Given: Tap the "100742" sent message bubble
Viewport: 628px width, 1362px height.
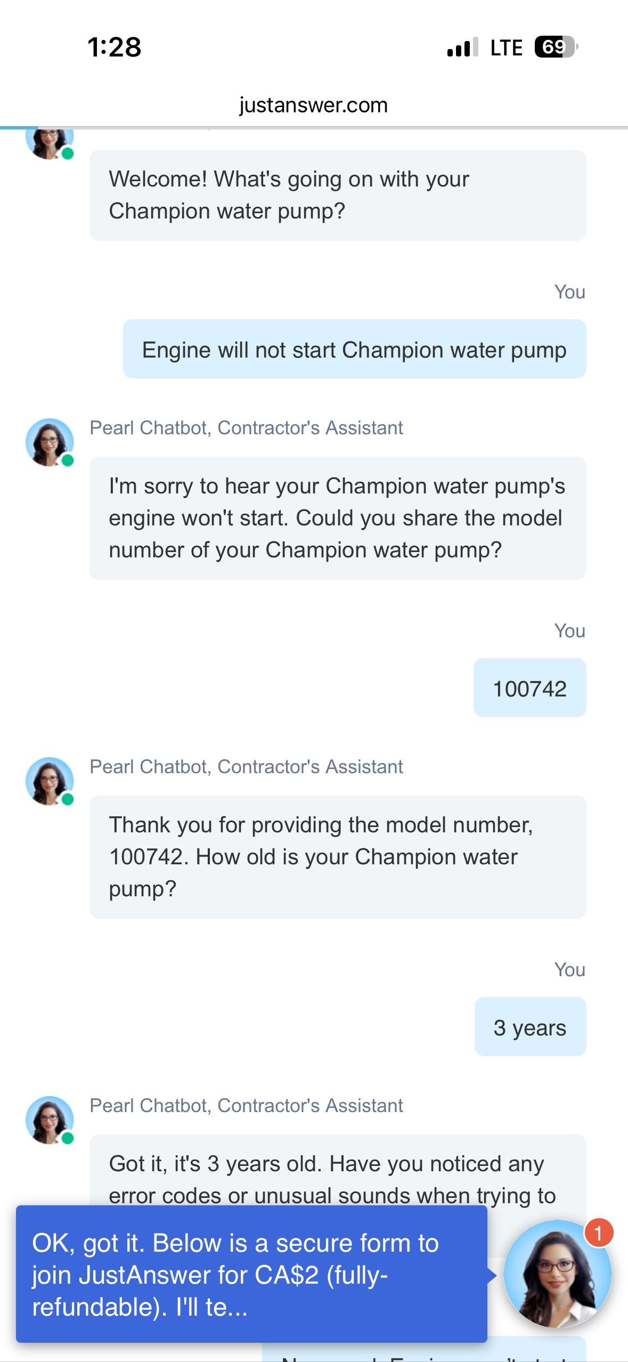Looking at the screenshot, I should [529, 688].
